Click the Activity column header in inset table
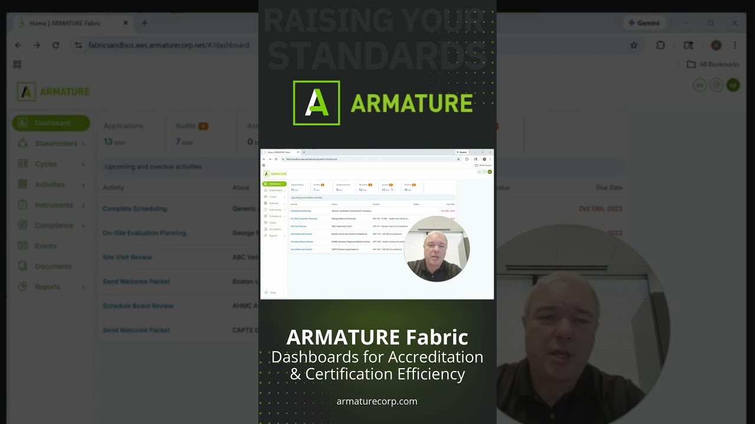Screen dimensions: 755x424 point(294,204)
